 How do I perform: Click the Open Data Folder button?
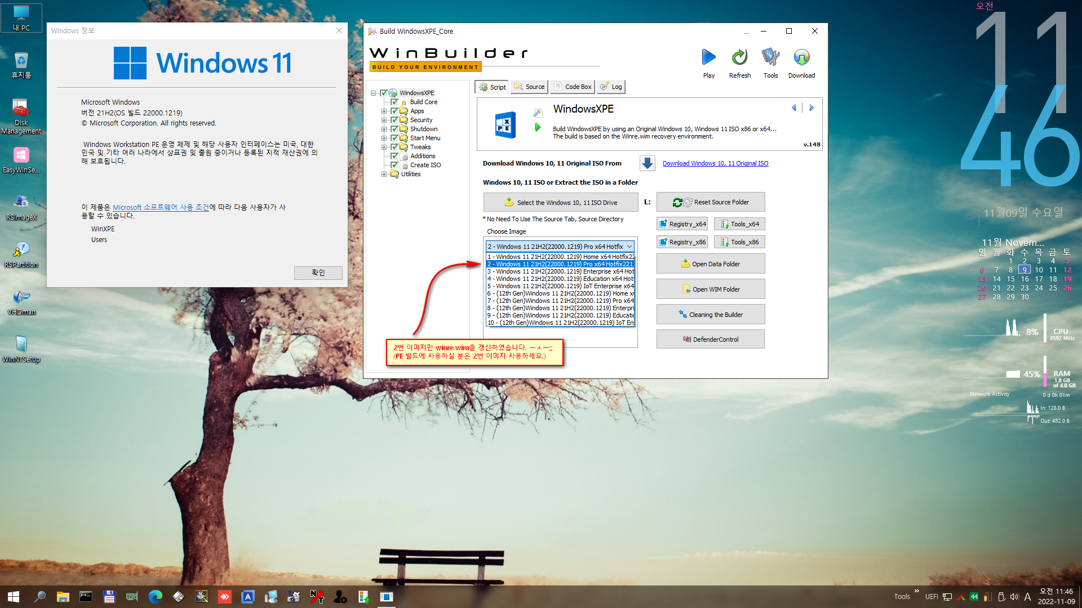(x=711, y=264)
